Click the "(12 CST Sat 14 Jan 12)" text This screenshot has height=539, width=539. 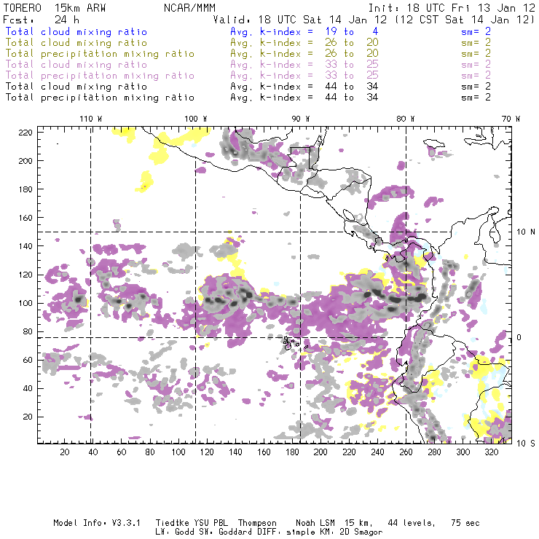pos(465,20)
